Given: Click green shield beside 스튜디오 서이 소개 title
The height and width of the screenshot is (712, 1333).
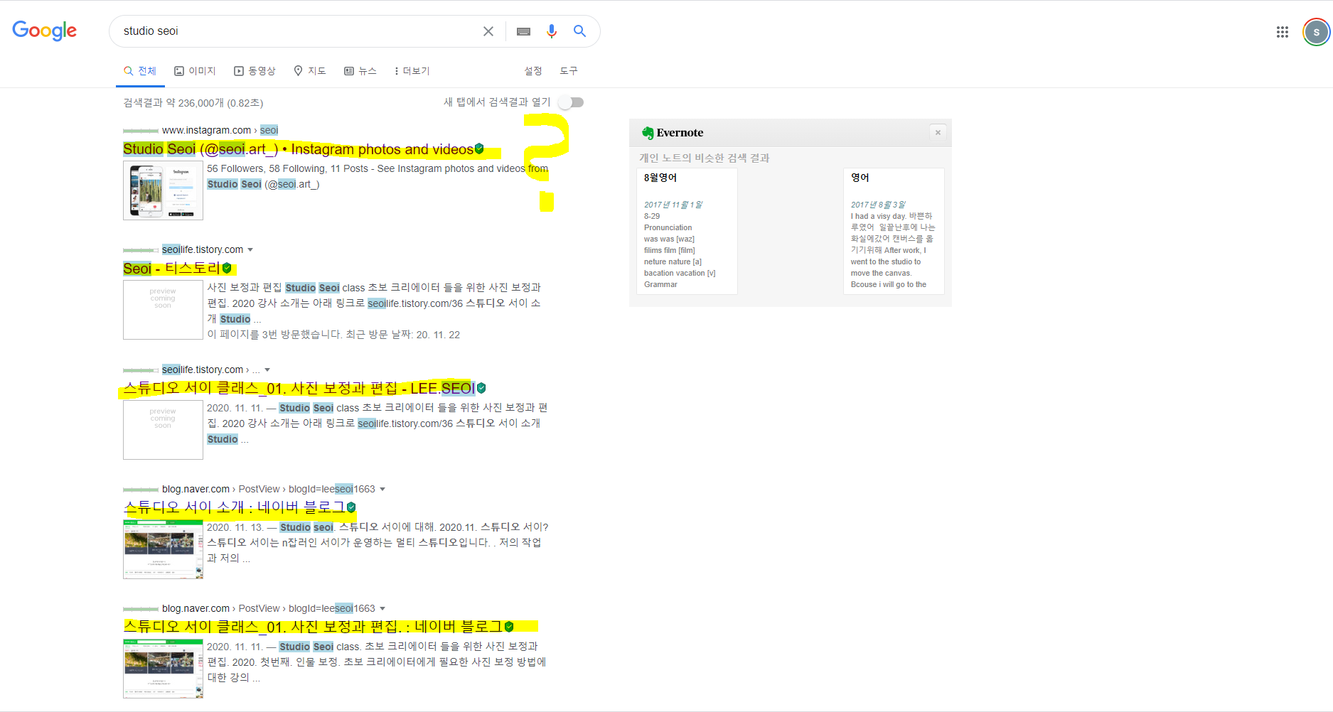Looking at the screenshot, I should [x=351, y=507].
